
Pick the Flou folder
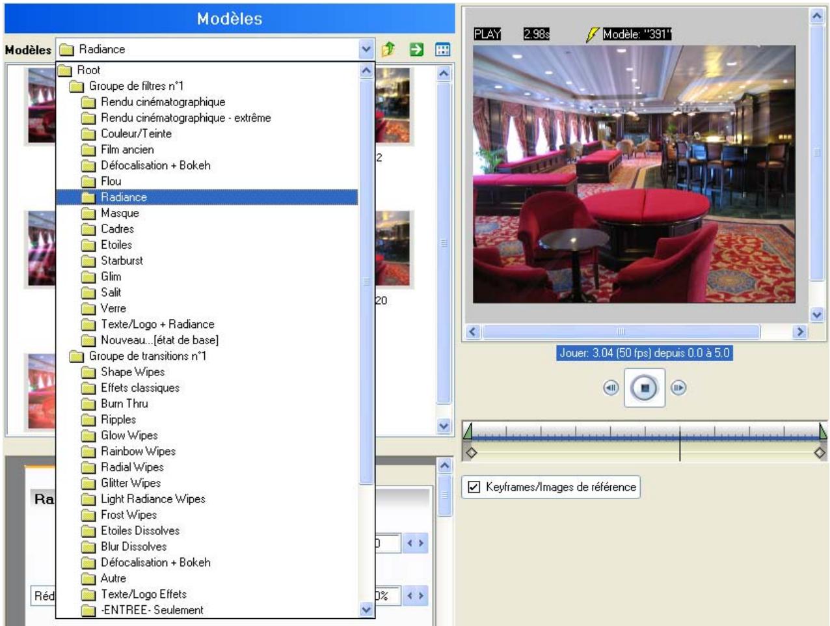101,181
